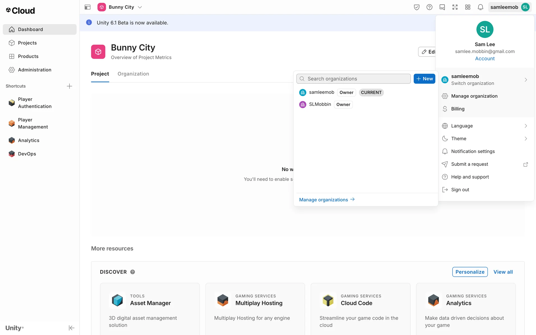The width and height of the screenshot is (536, 335).
Task: Toggle fullscreen expand icon
Action: 455,7
